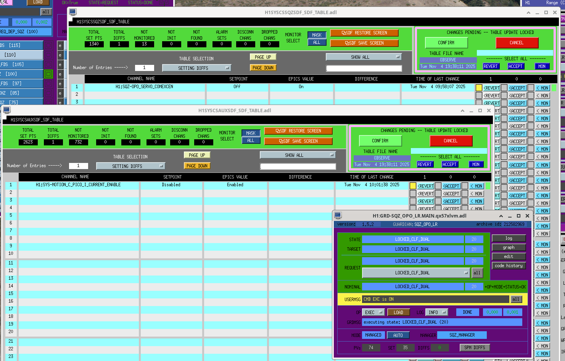Screen dimensions: 565x361
Task: Shade the Guardian SQZ_OPO_LR window with the up-arrow
Action: [501, 216]
